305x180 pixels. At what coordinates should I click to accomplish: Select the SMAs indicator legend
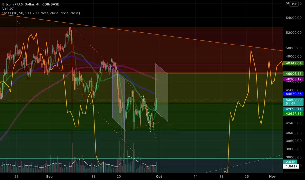[x=41, y=13]
